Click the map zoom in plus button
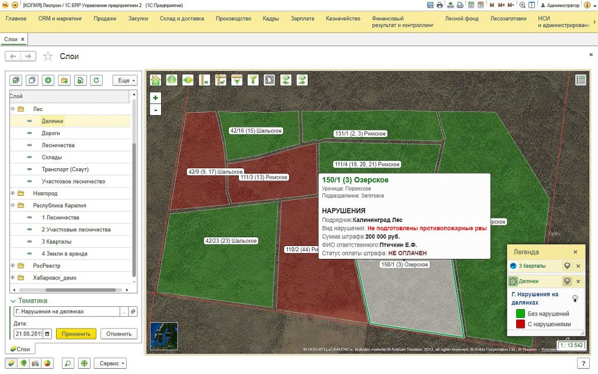Viewport: 598px width, 374px height. (155, 98)
